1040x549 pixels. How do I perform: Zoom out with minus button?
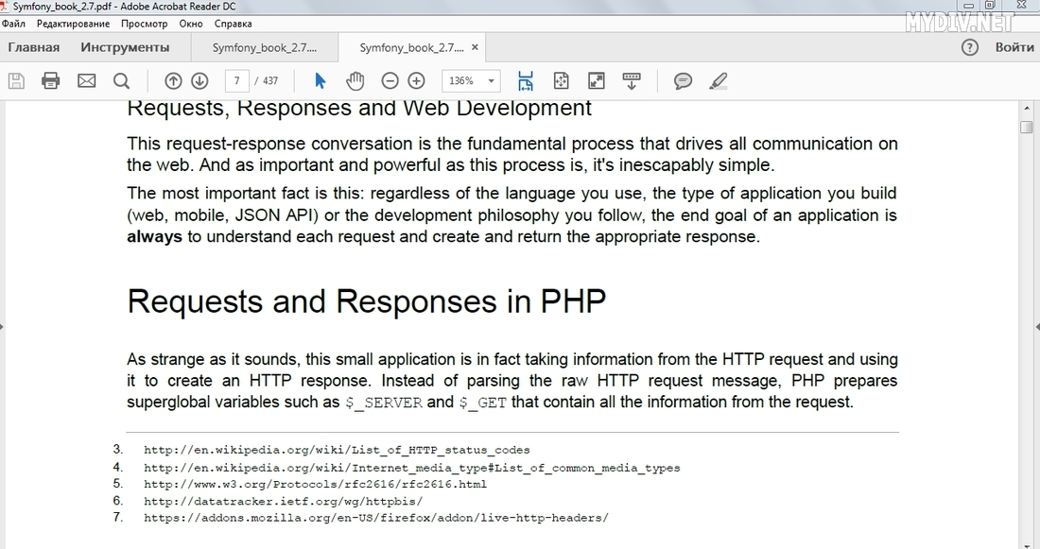point(390,81)
